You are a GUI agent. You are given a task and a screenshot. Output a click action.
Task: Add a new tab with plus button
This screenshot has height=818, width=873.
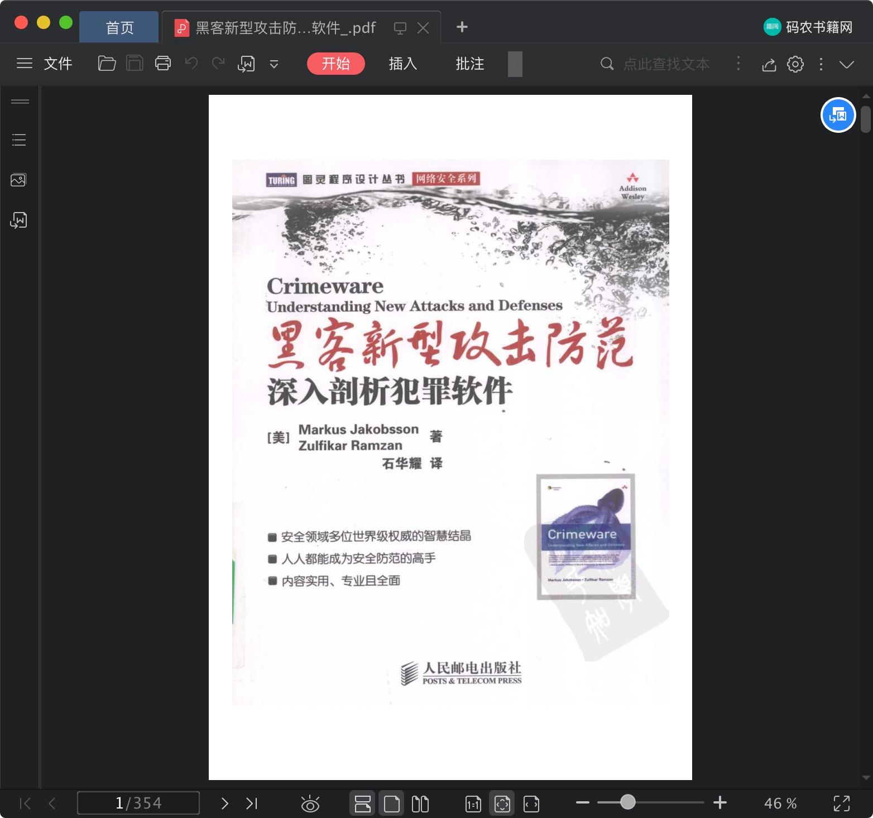[x=462, y=27]
